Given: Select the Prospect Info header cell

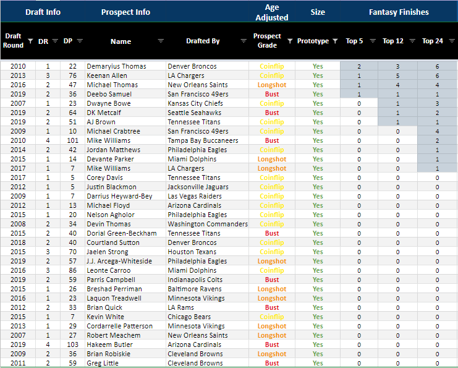Looking at the screenshot, I should click(x=125, y=12).
